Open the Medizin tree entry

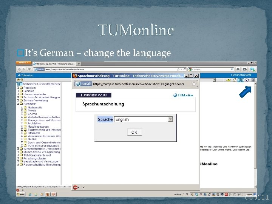pos(32,139)
